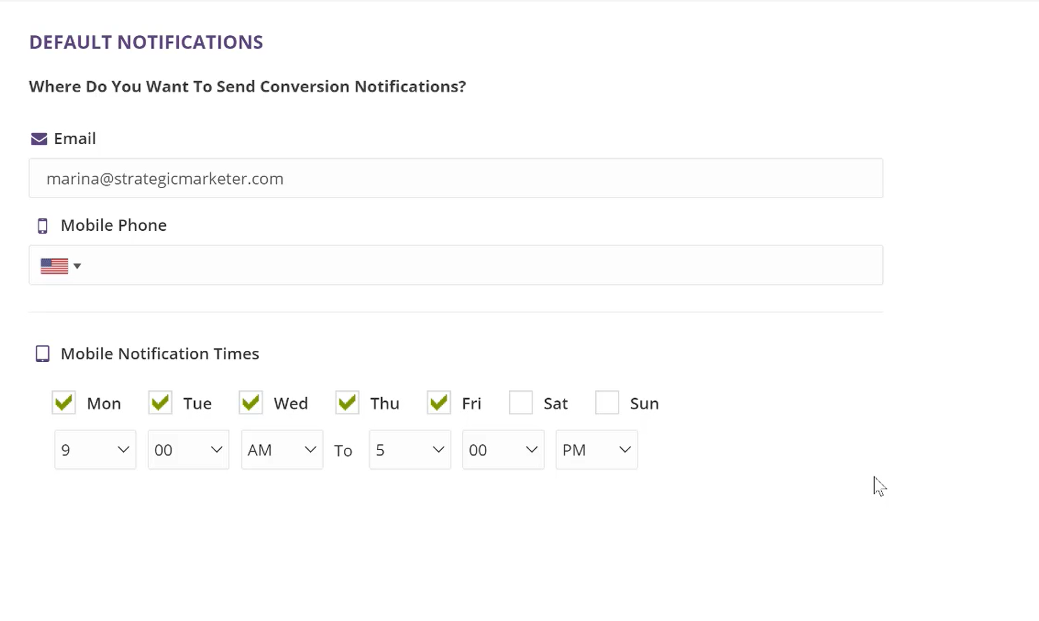
Task: Expand the end minutes dropdown
Action: point(503,450)
